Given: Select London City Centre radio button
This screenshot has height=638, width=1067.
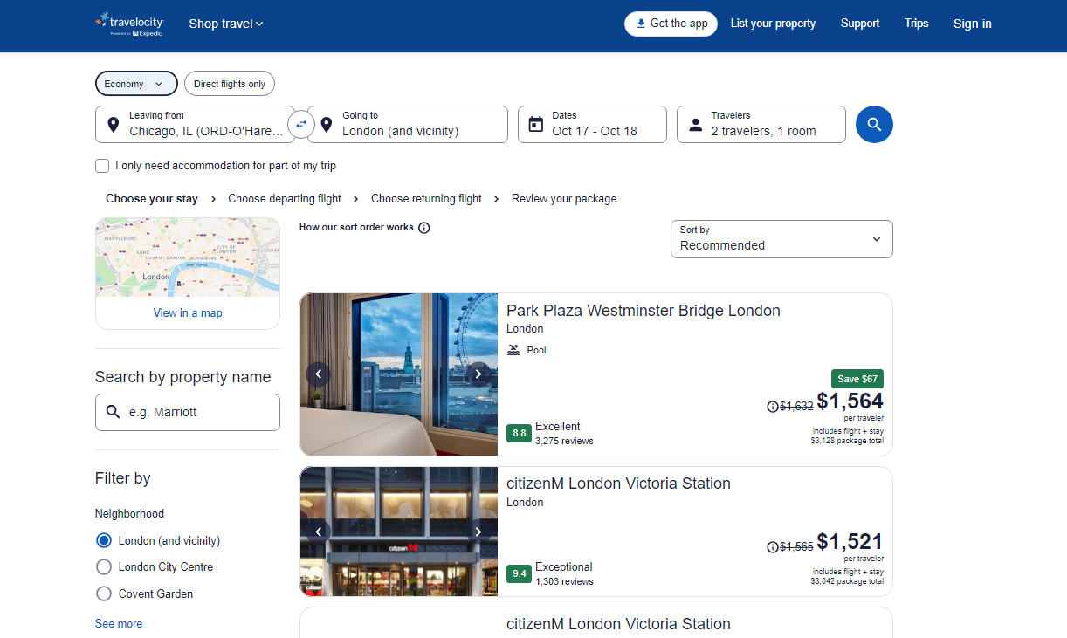Looking at the screenshot, I should click(x=104, y=567).
